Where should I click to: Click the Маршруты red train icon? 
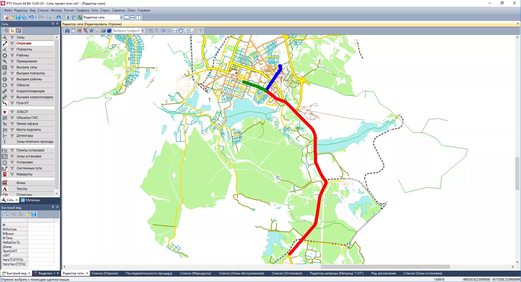pyautogui.click(x=5, y=174)
